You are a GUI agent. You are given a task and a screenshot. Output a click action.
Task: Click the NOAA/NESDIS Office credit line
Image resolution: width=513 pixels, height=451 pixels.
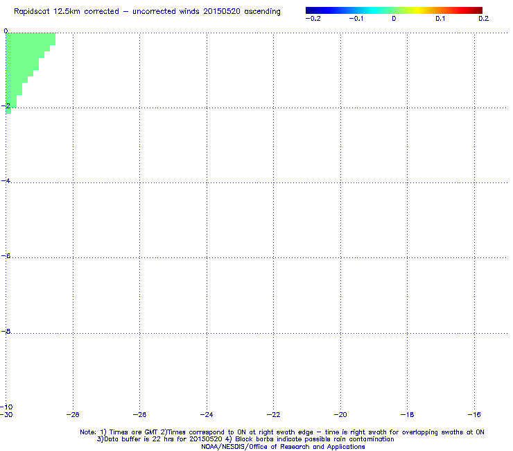pyautogui.click(x=283, y=447)
